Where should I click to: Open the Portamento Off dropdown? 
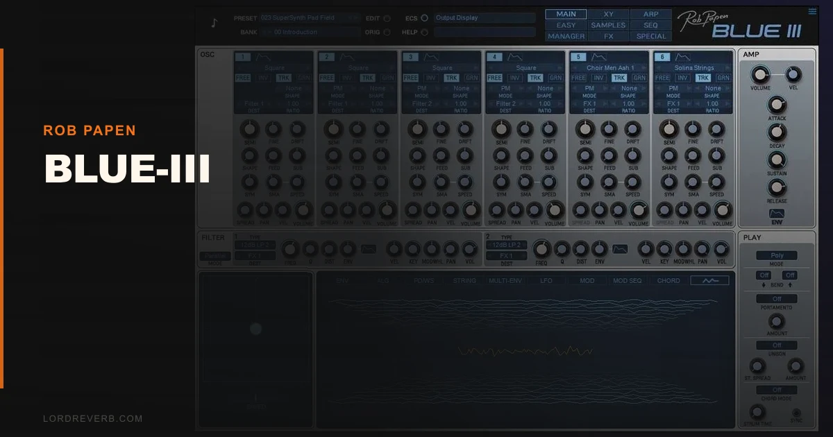pyautogui.click(x=777, y=299)
